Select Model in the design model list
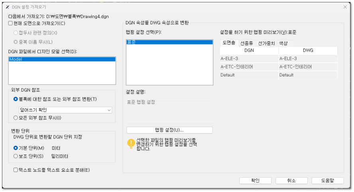This screenshot has width=354, height=192. pyautogui.click(x=62, y=59)
